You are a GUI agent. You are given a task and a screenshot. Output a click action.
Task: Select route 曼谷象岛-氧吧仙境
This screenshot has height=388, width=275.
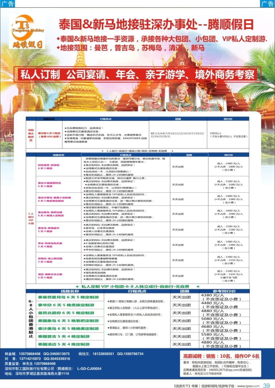click(x=51, y=214)
